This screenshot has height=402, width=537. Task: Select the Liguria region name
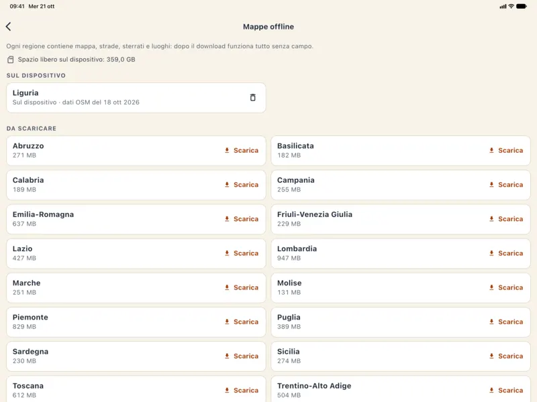click(x=26, y=93)
